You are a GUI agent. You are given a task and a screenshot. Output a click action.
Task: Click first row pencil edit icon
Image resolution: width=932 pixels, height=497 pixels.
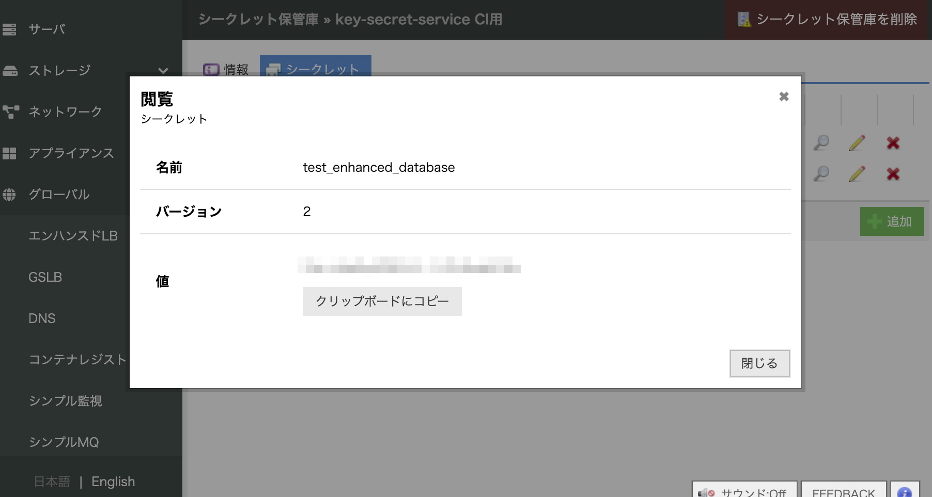tap(857, 143)
